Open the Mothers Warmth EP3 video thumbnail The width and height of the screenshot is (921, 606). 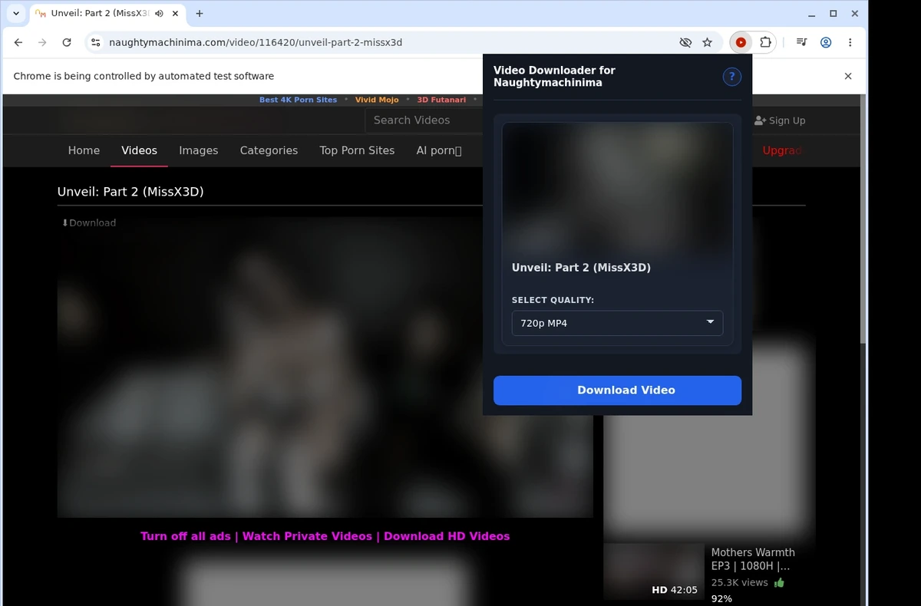(x=654, y=571)
